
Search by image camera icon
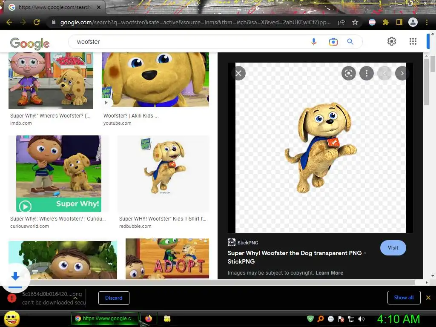point(333,42)
